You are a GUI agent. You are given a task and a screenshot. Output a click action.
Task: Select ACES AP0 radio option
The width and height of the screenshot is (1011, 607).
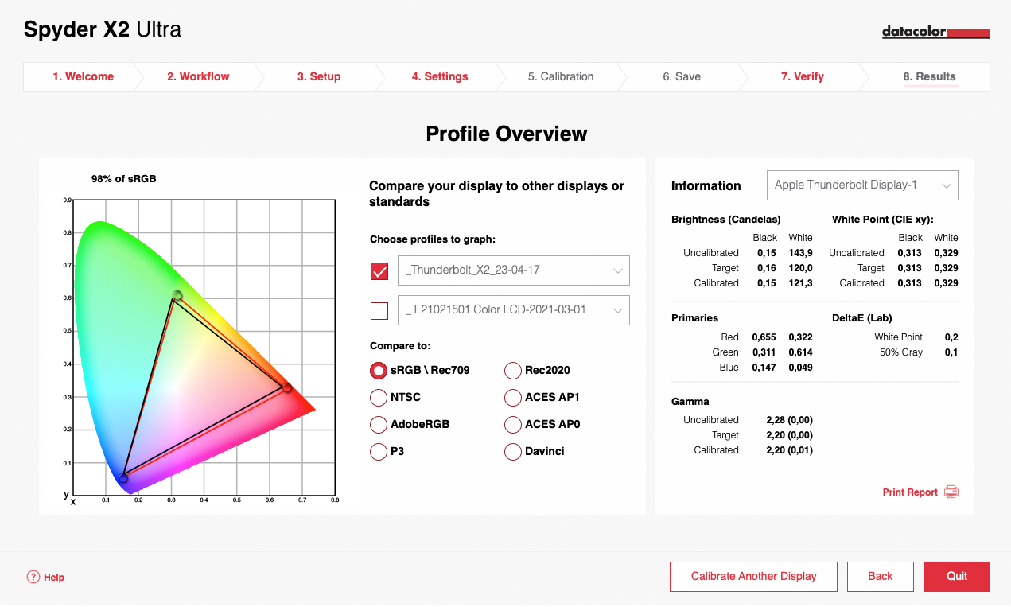click(x=513, y=424)
